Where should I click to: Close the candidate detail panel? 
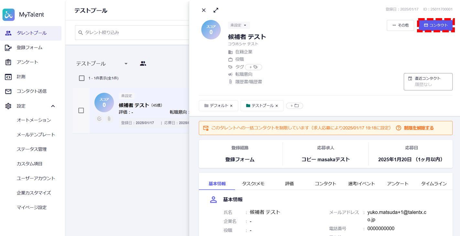click(204, 10)
